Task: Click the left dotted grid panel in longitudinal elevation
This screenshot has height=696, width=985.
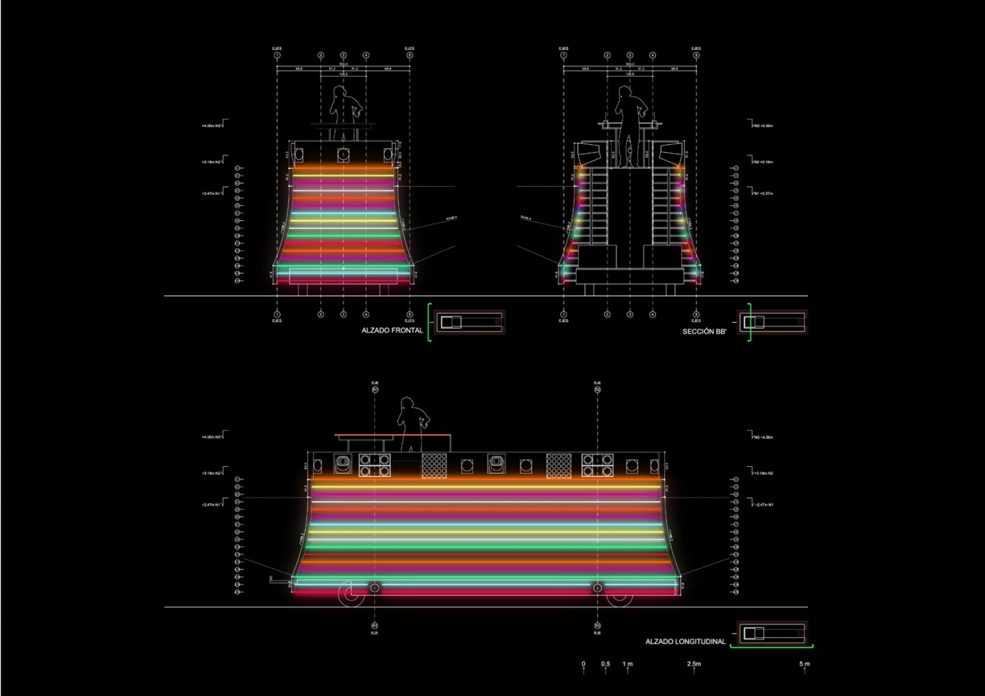Action: coord(435,466)
